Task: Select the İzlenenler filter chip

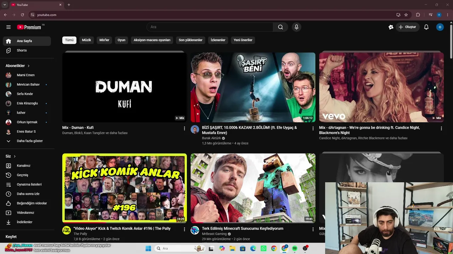Action: point(218,40)
